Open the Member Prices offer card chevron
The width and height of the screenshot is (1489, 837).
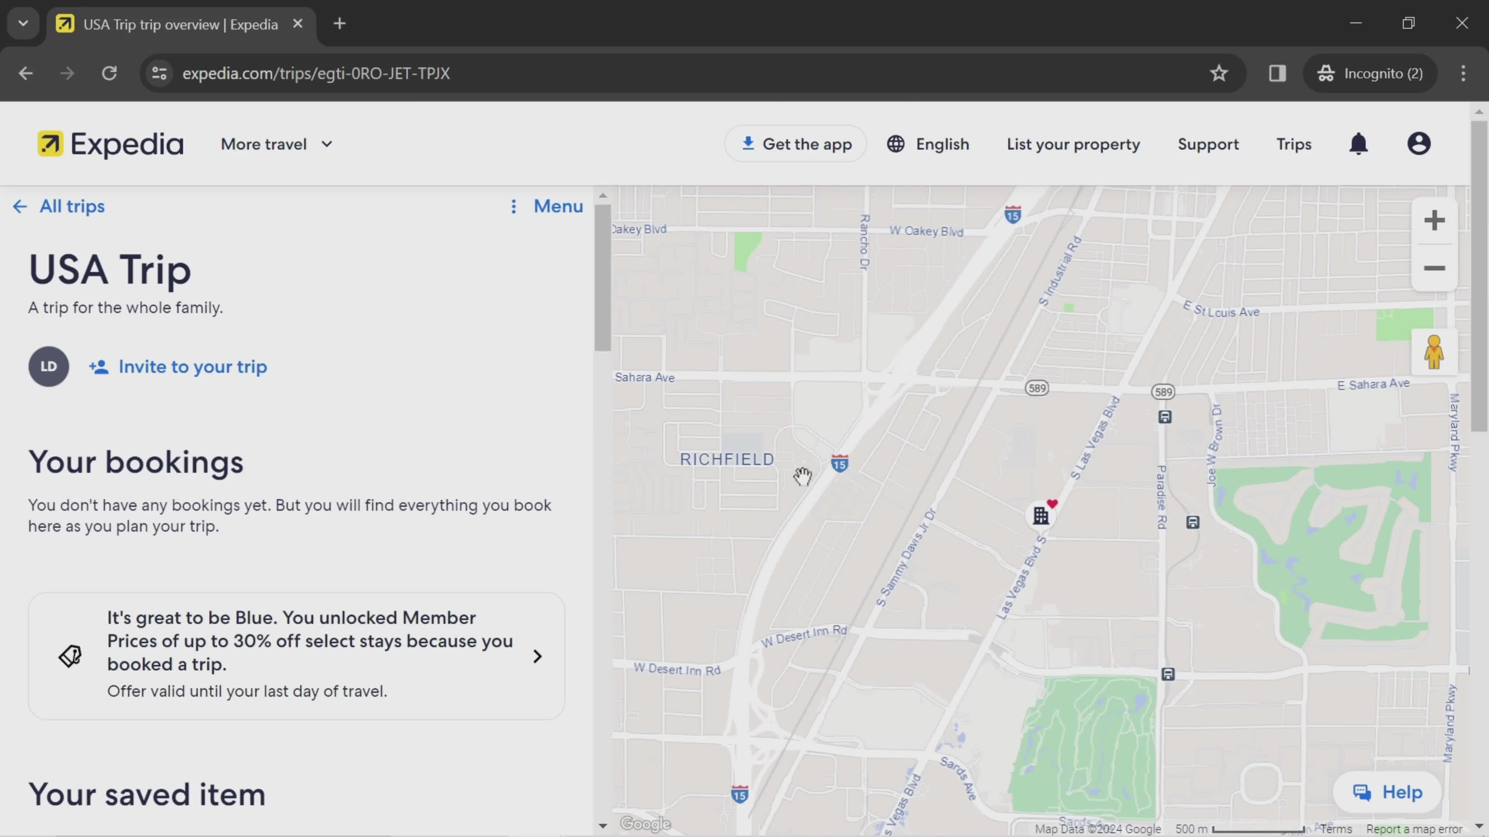coord(537,656)
